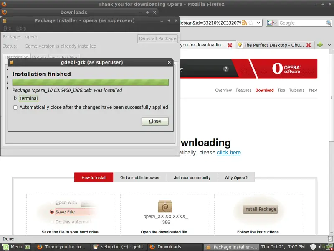Click the RSS feed icon in address bar

(x=244, y=23)
